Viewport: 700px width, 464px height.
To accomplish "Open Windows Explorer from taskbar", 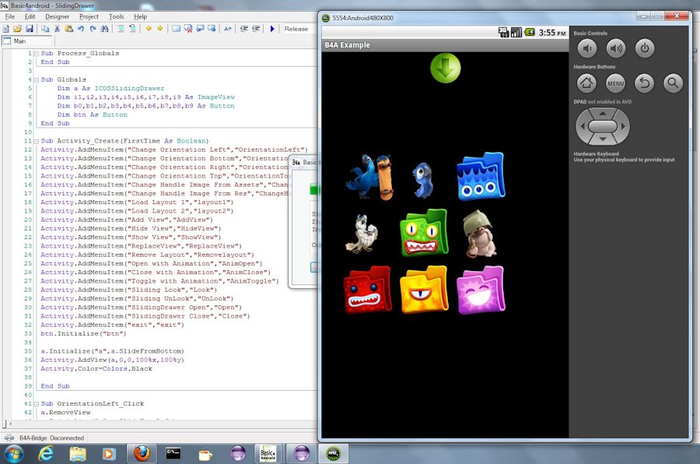I will (78, 454).
